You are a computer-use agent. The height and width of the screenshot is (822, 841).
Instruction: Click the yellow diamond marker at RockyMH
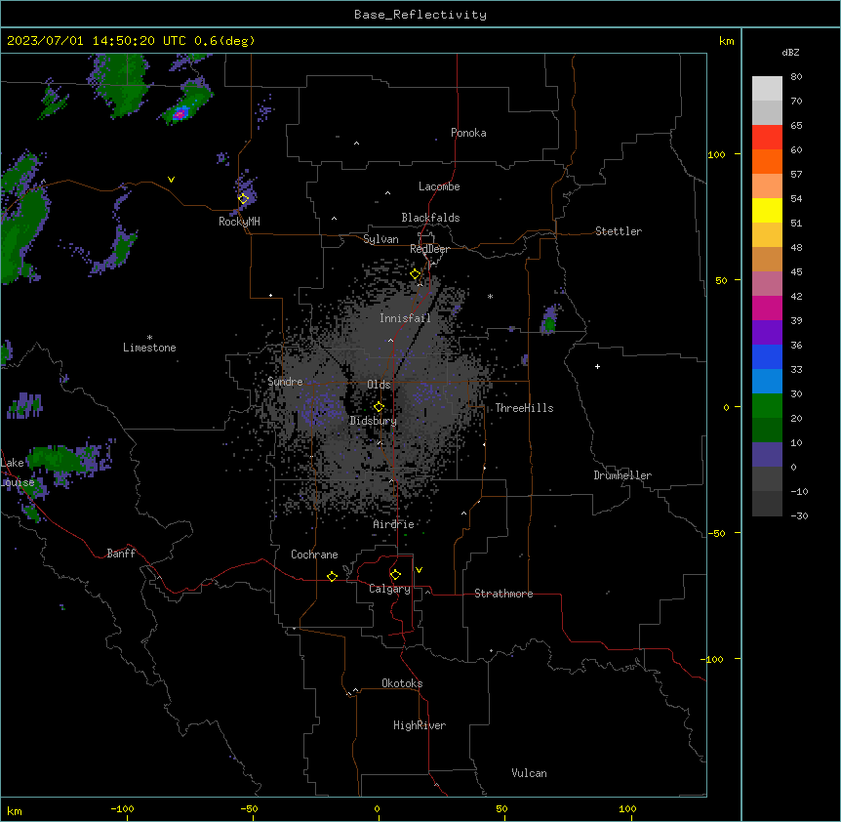click(244, 199)
